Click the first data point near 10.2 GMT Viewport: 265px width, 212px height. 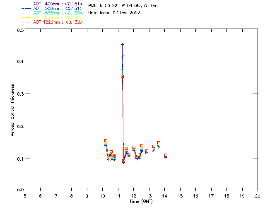pos(106,141)
